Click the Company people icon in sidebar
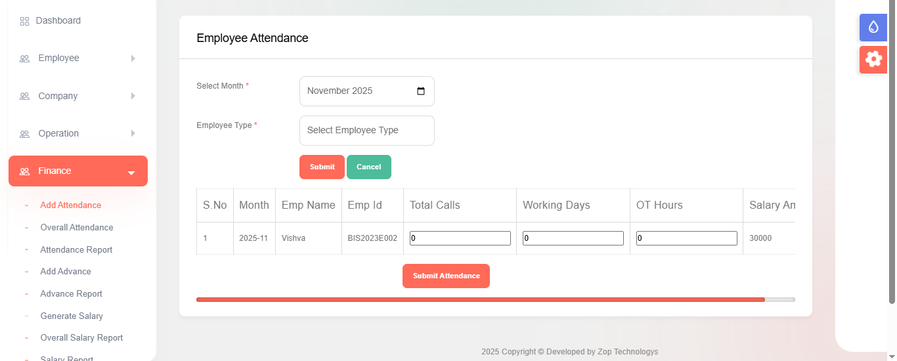This screenshot has width=897, height=361. click(x=24, y=96)
